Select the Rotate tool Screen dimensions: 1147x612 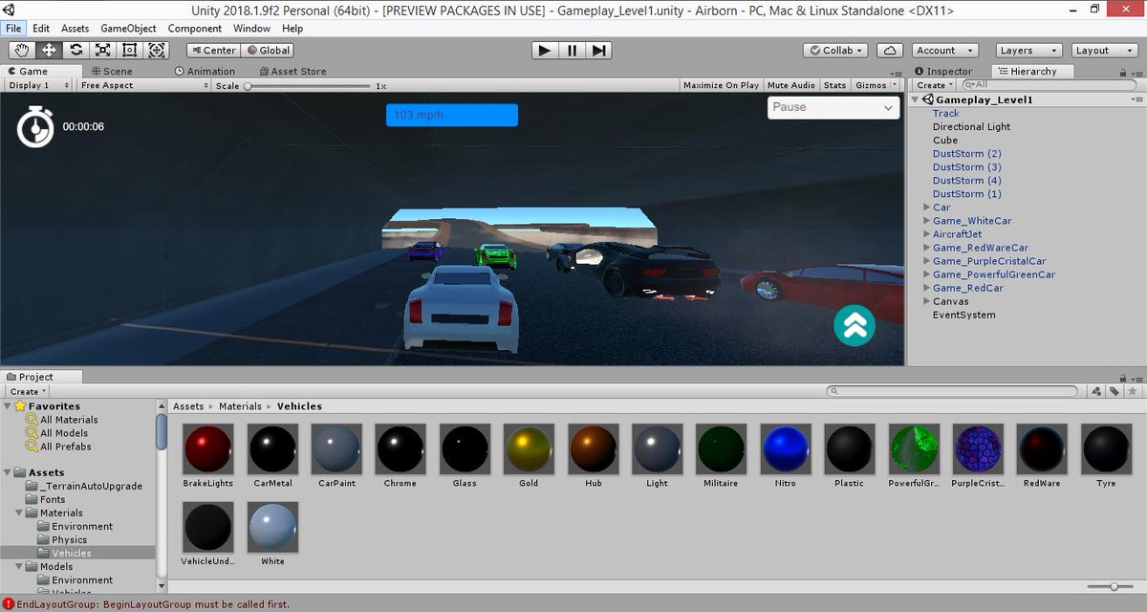click(76, 50)
